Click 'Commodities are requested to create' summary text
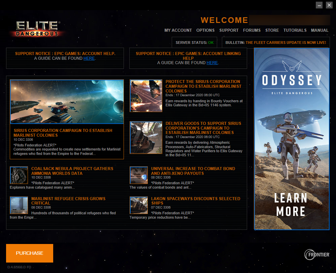This screenshot has height=273, width=336. (67, 152)
